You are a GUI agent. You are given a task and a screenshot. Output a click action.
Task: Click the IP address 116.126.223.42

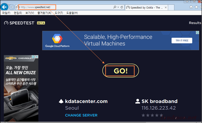point(159,108)
